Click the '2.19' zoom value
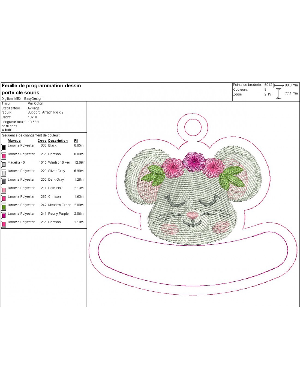This screenshot has height=388, width=300. coord(268,94)
